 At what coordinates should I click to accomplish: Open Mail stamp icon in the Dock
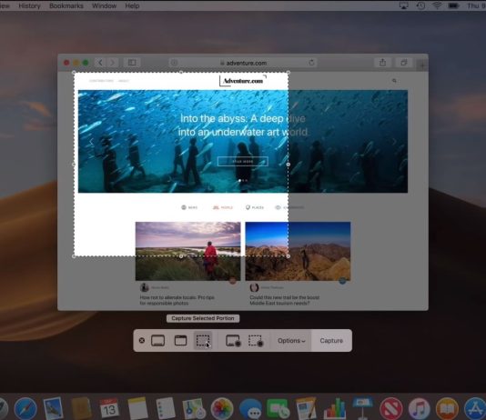(54, 408)
